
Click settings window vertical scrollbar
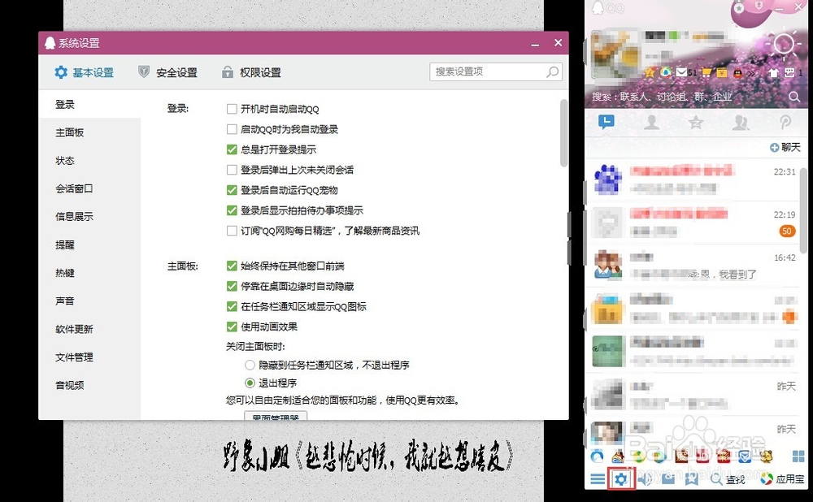pyautogui.click(x=563, y=133)
